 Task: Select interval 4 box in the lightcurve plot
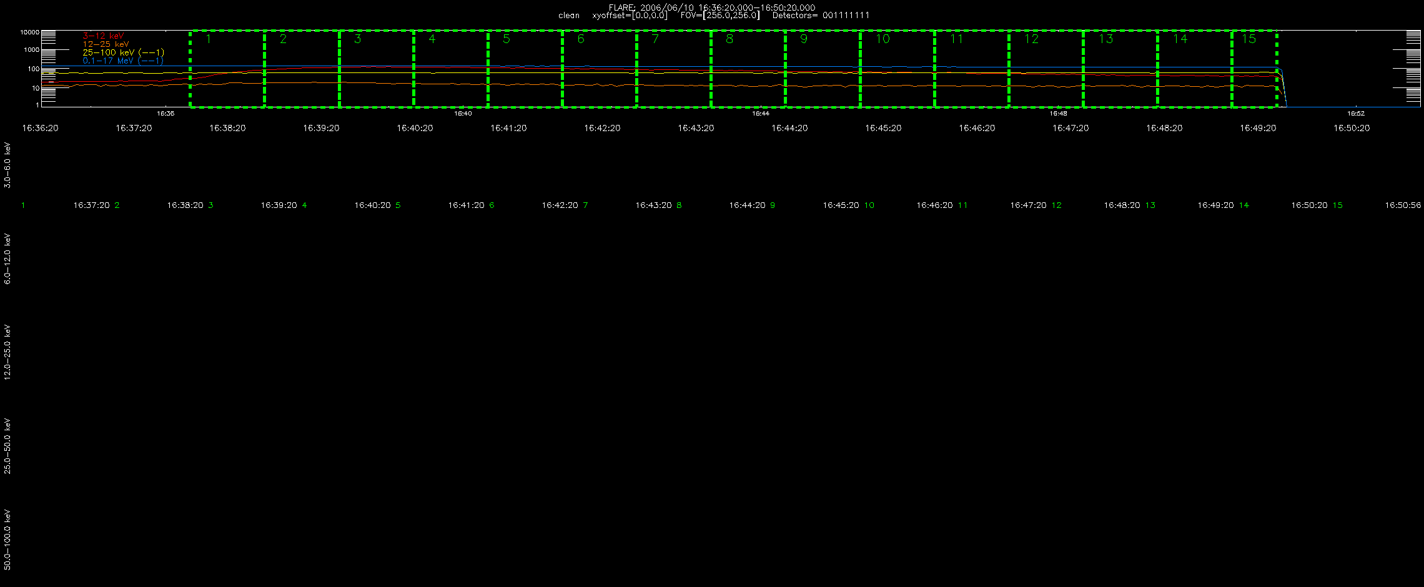pyautogui.click(x=450, y=69)
